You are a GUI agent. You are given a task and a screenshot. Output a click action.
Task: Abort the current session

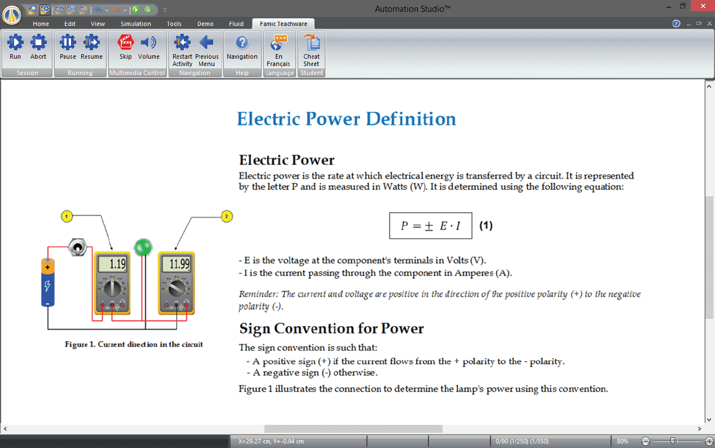pyautogui.click(x=38, y=47)
